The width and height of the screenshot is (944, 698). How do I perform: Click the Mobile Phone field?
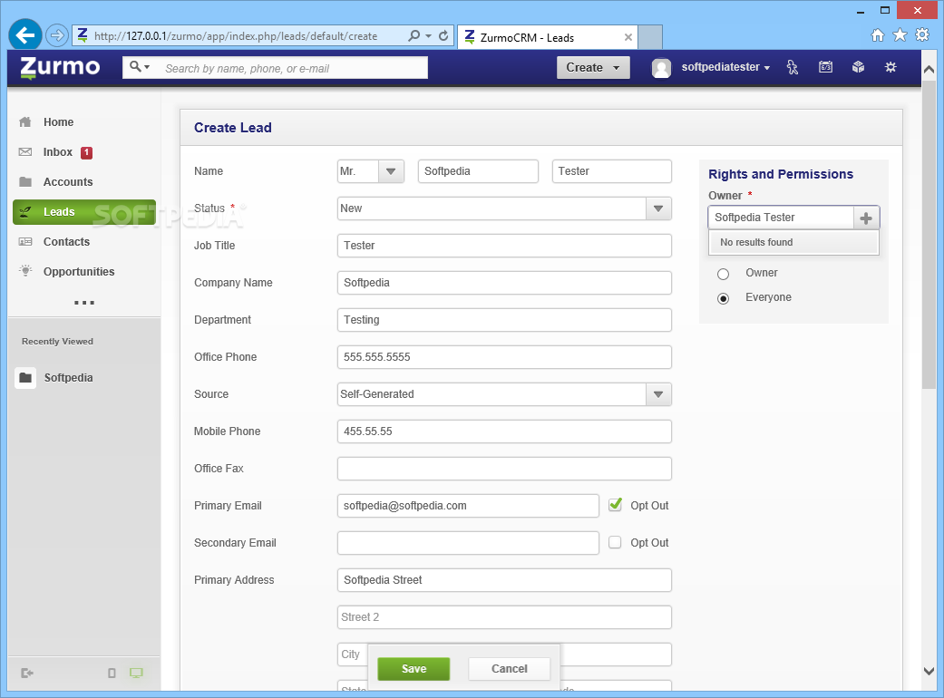504,431
